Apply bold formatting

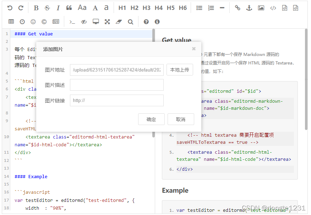click(36, 8)
